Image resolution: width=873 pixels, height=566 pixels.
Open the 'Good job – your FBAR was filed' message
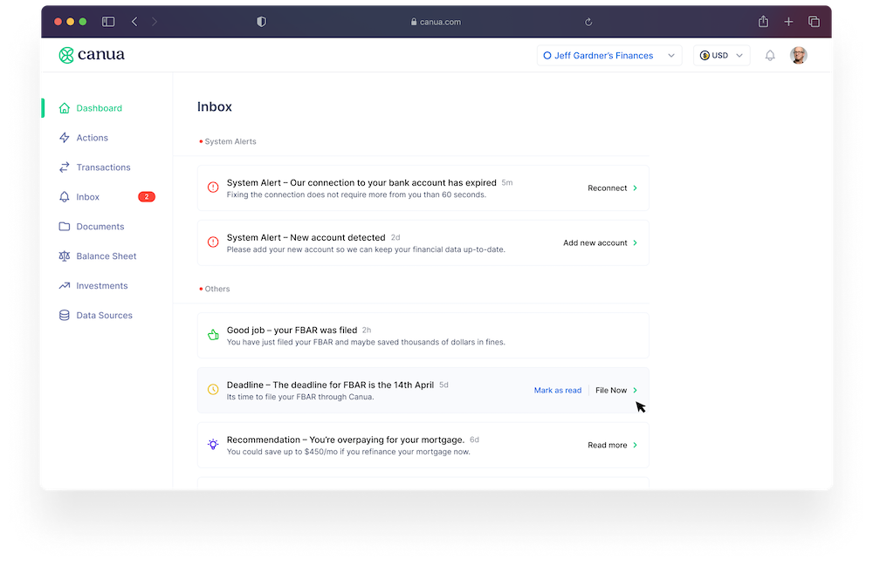click(423, 335)
